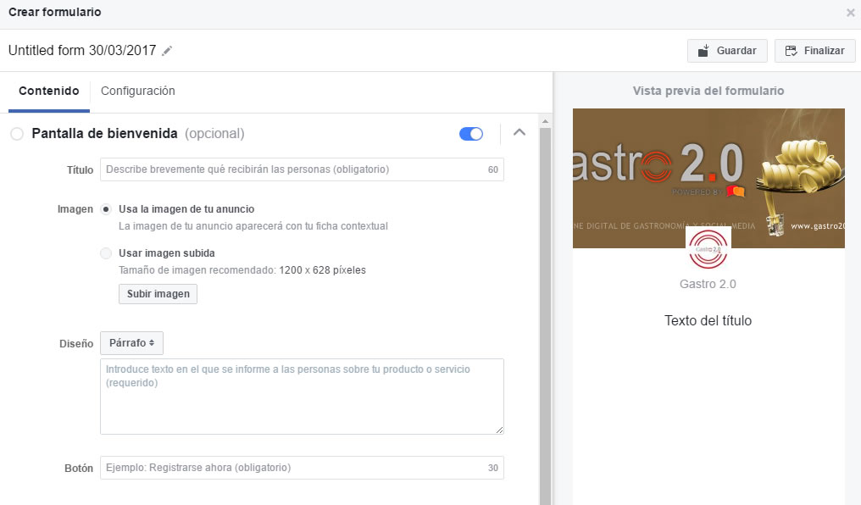
Task: Click the Subir imagen button
Action: pos(158,294)
